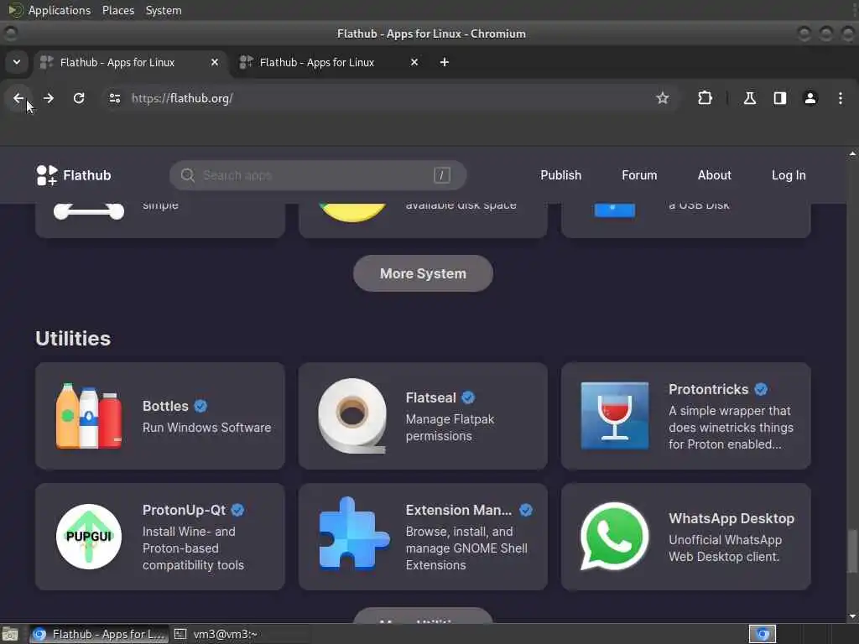The height and width of the screenshot is (644, 859).
Task: Open the Places menu
Action: [x=117, y=10]
